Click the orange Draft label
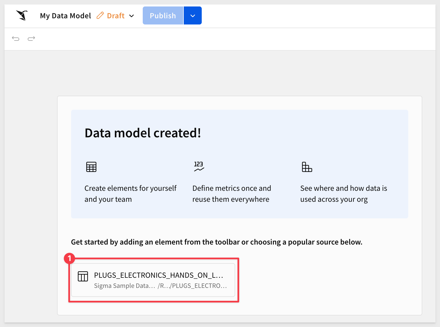This screenshot has height=327, width=440. click(x=116, y=16)
